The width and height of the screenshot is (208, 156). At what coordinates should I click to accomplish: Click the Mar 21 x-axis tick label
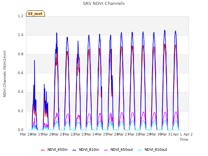58,134
